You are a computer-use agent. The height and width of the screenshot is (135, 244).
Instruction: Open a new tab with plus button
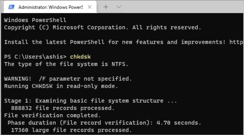coord(106,7)
